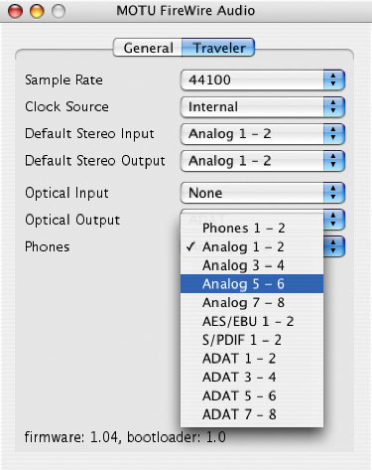Pick ADAT 1 – 2 in the list
The width and height of the screenshot is (372, 470).
click(x=252, y=359)
